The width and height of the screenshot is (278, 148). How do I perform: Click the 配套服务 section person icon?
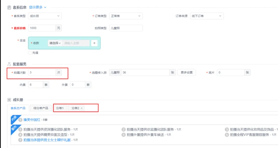pos(9,64)
